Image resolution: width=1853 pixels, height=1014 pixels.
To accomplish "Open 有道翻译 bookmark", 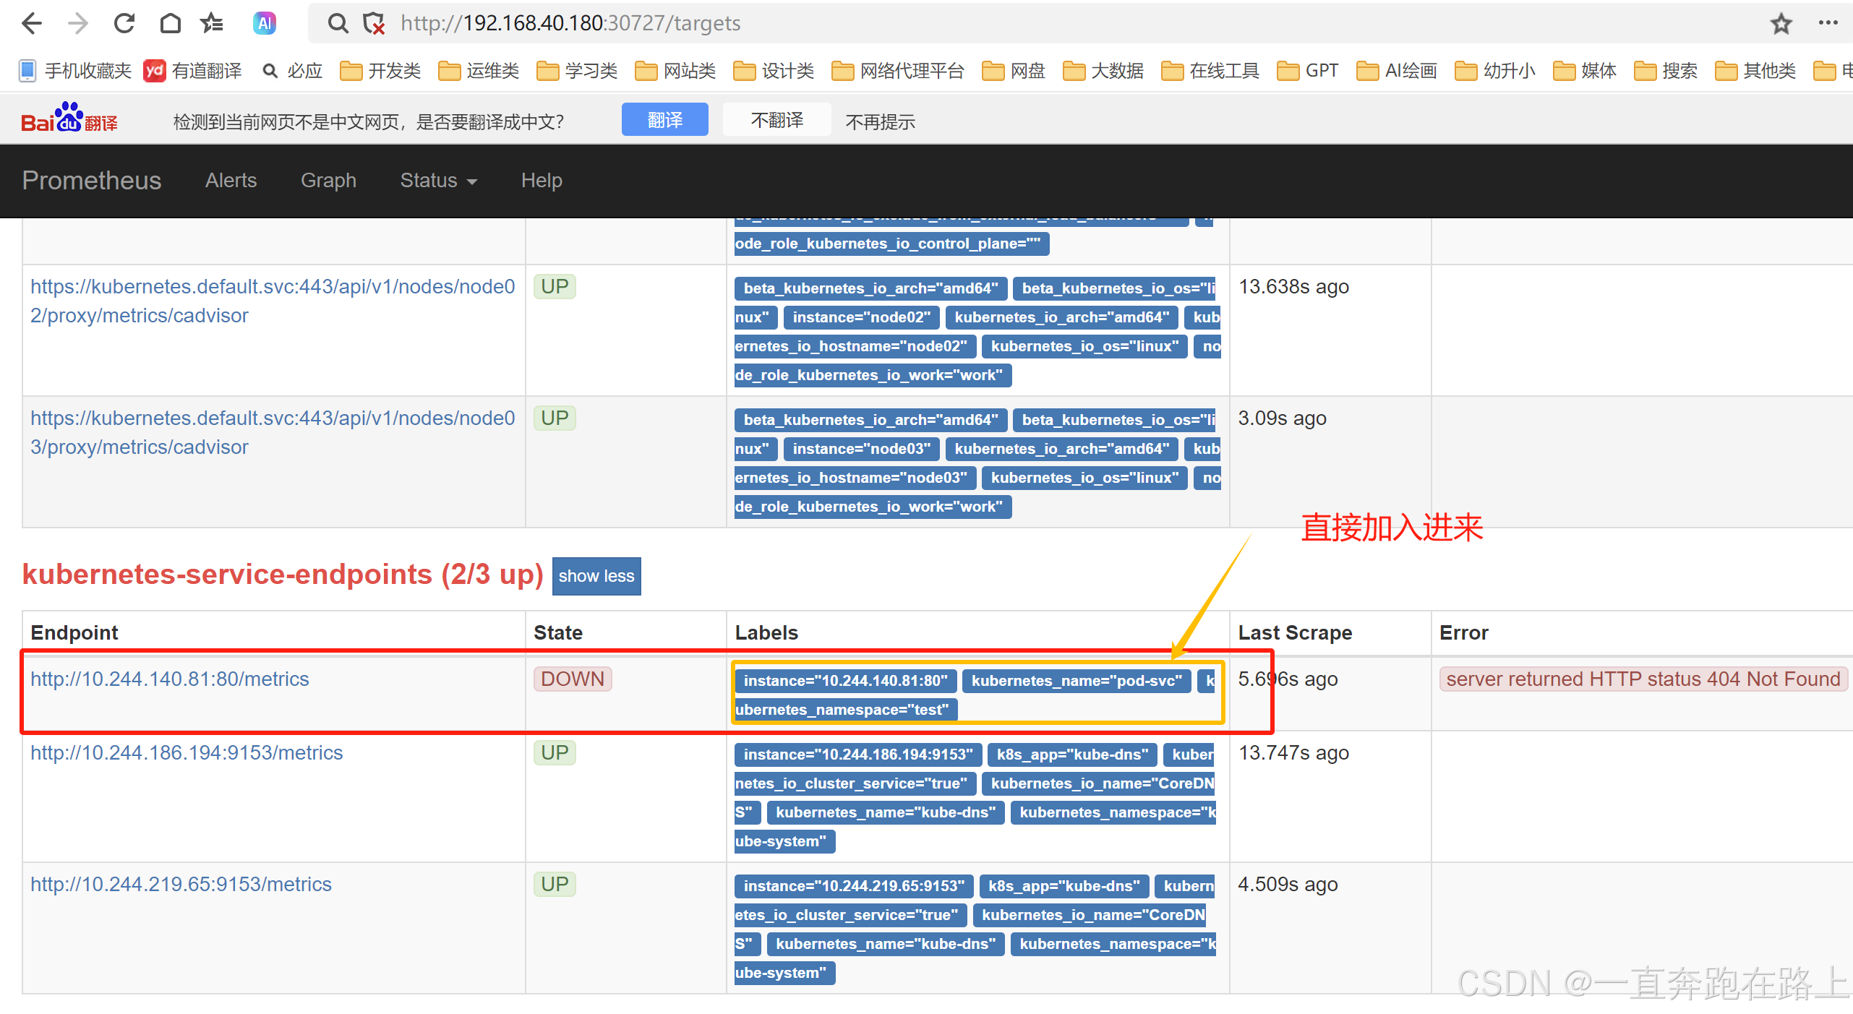I will (193, 71).
